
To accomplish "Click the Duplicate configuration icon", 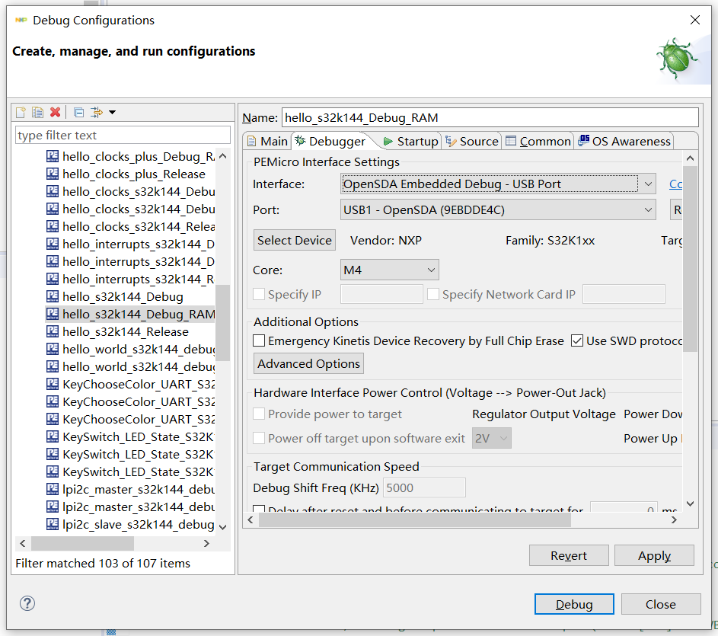I will tap(37, 113).
